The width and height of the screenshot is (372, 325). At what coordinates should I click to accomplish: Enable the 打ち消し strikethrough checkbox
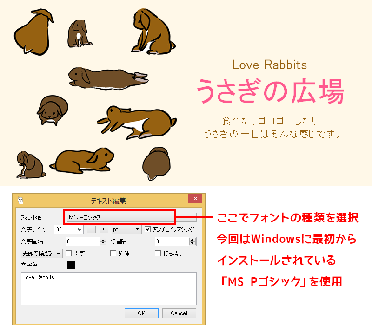pos(158,253)
